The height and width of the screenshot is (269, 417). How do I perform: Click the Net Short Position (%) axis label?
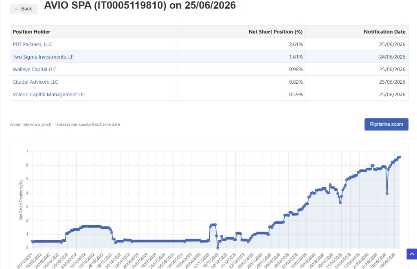point(21,200)
